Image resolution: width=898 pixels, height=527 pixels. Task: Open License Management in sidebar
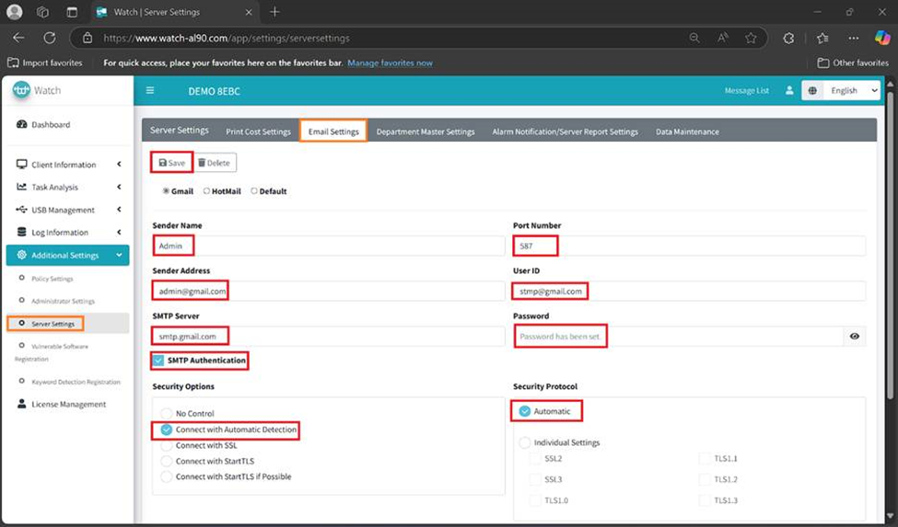68,405
